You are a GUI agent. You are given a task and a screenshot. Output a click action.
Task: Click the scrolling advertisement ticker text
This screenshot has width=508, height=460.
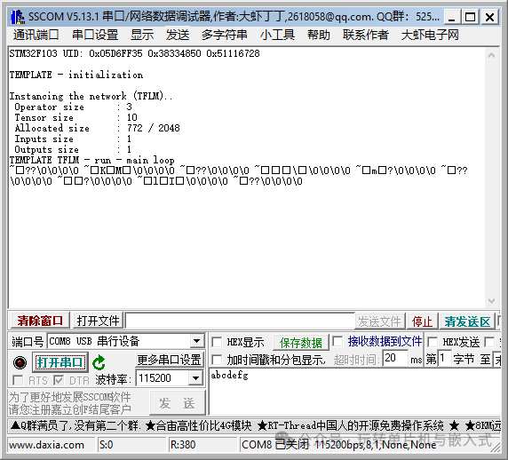click(256, 425)
